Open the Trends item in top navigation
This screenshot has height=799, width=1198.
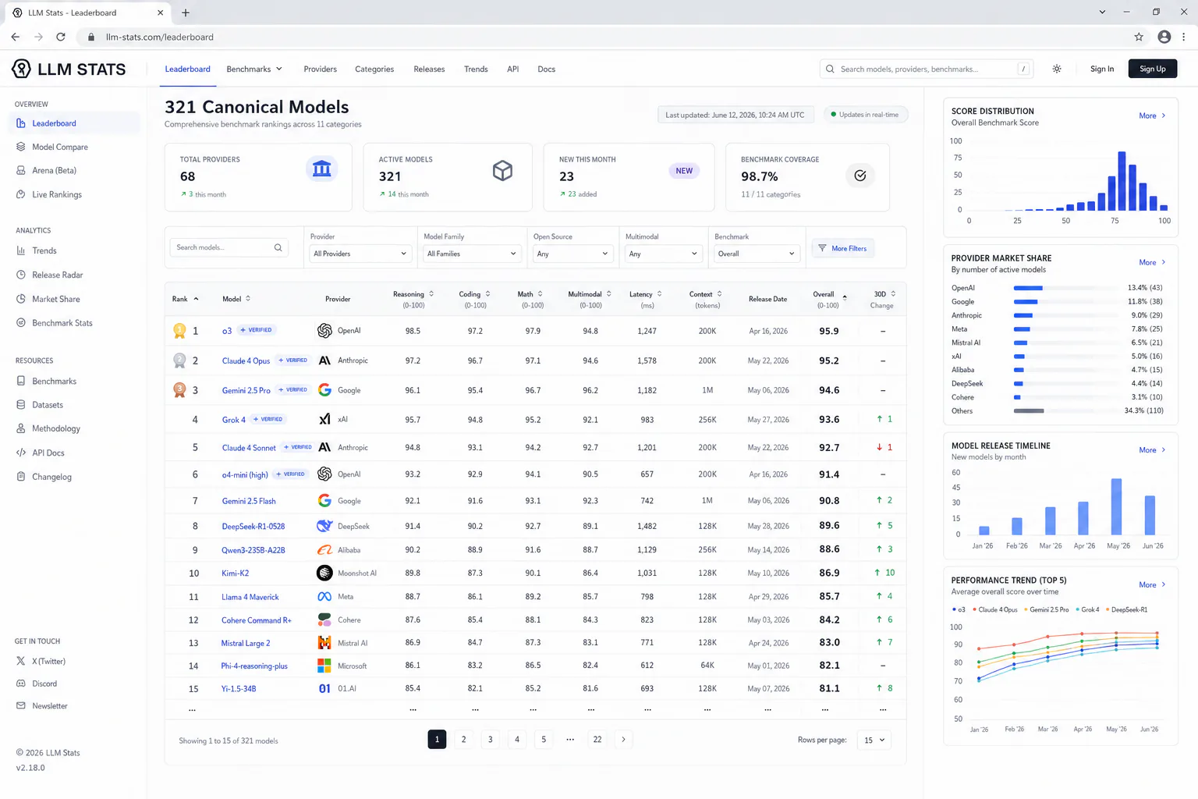coord(476,69)
